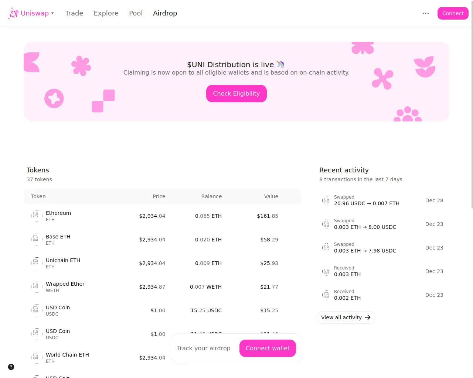Click the $161.85 value cell
Screen dimensions: 473x378
pos(268,216)
